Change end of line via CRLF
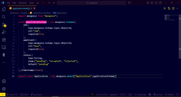This screenshot has height=97, width=181. pyautogui.click(x=130, y=95)
